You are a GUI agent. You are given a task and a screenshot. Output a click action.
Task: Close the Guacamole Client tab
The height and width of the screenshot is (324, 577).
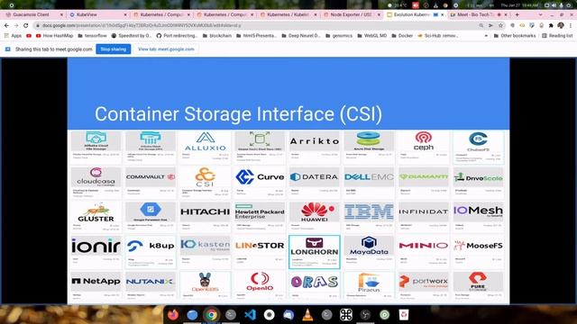[61, 14]
